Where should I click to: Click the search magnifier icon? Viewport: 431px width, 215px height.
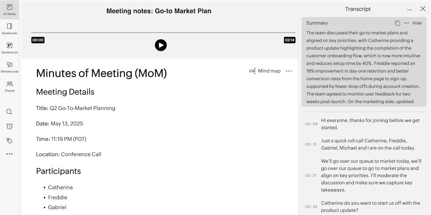9,112
